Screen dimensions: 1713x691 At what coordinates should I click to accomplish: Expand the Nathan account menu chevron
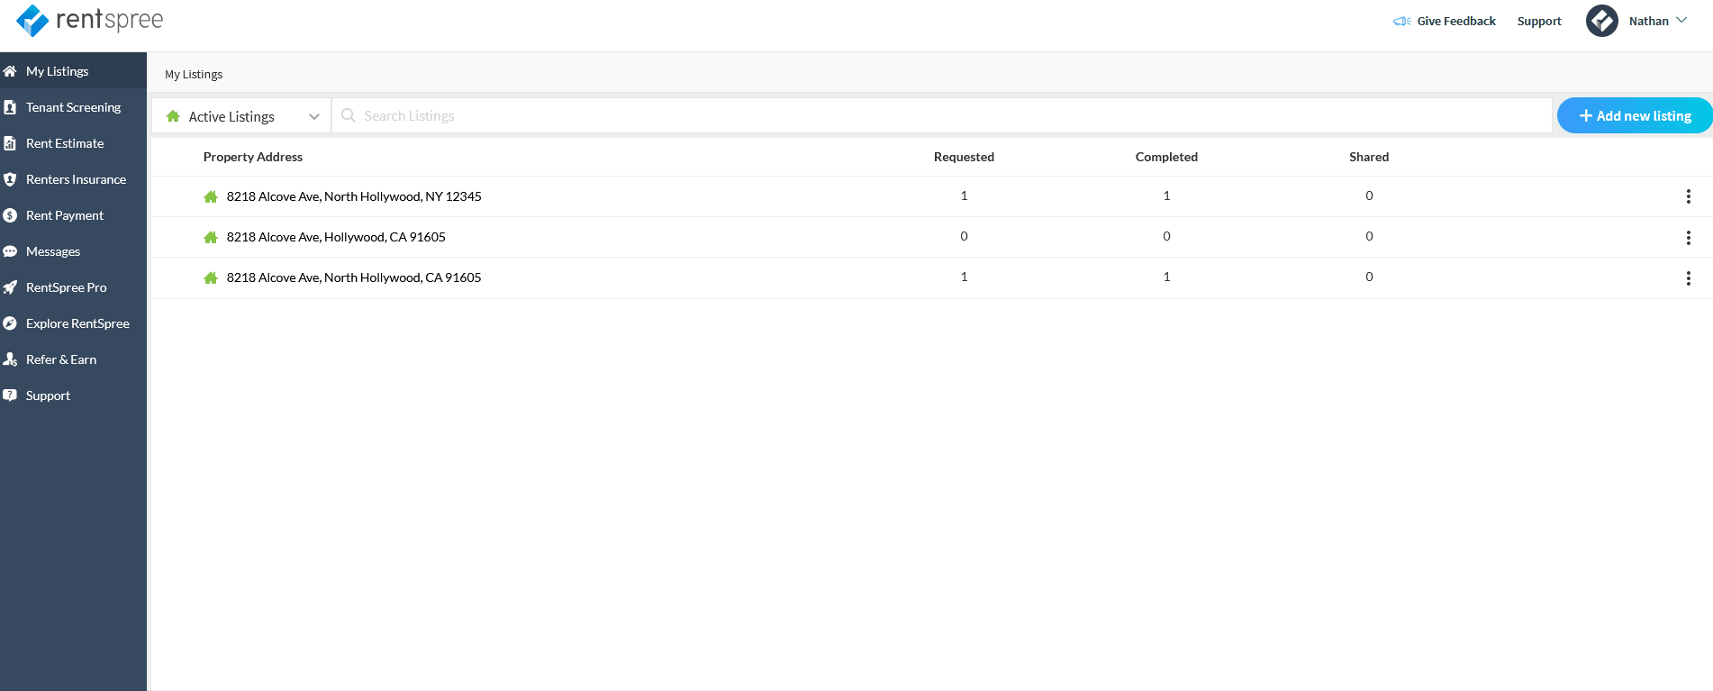pos(1681,21)
